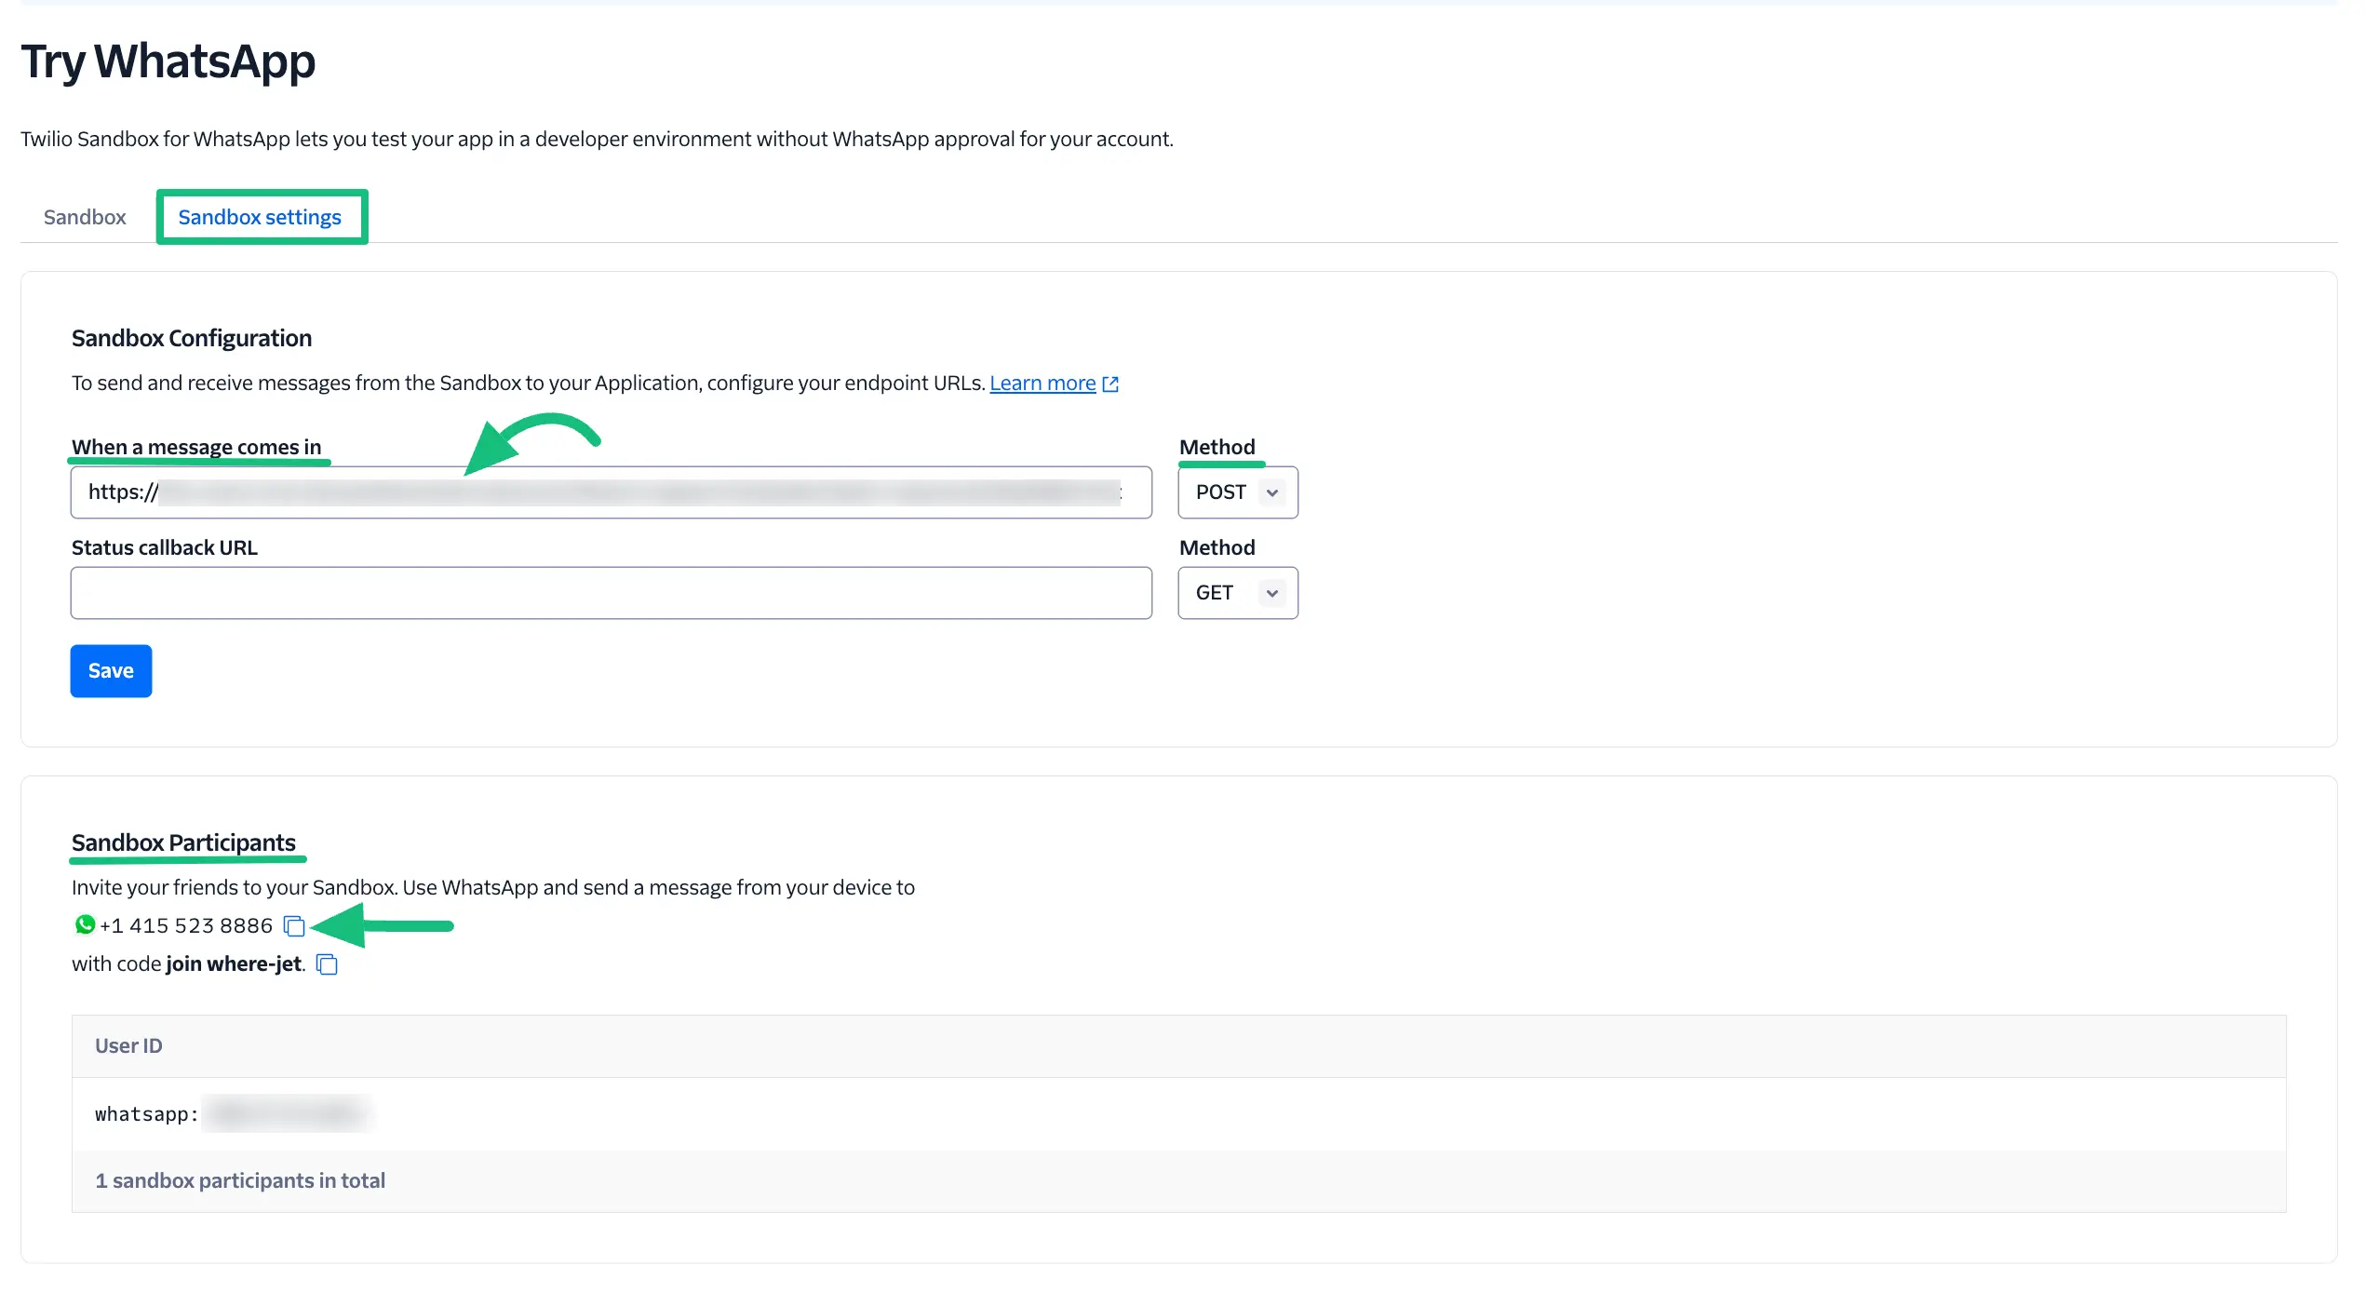Open the Learn more link
The height and width of the screenshot is (1293, 2366).
[x=1042, y=384]
